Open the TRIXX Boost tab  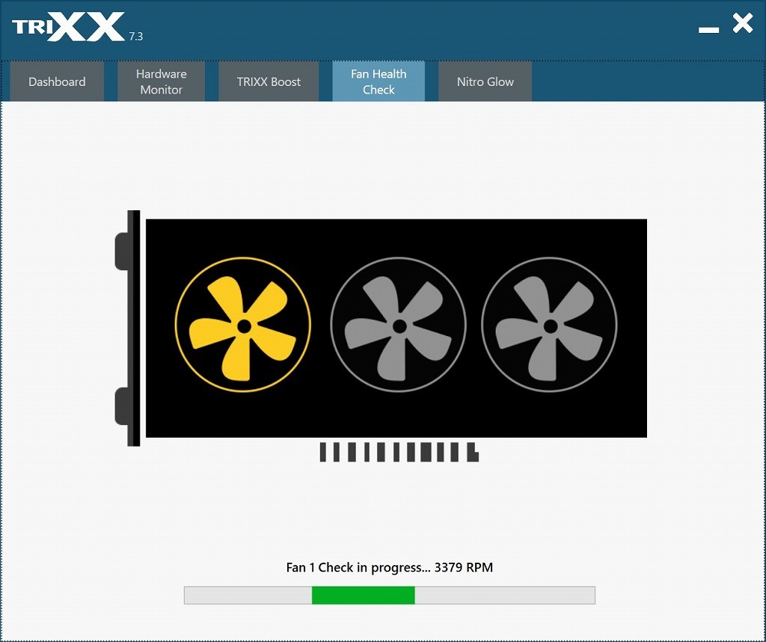(x=269, y=82)
